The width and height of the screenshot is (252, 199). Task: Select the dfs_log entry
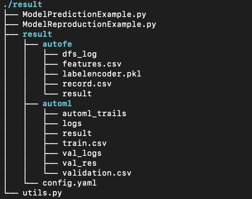[79, 54]
